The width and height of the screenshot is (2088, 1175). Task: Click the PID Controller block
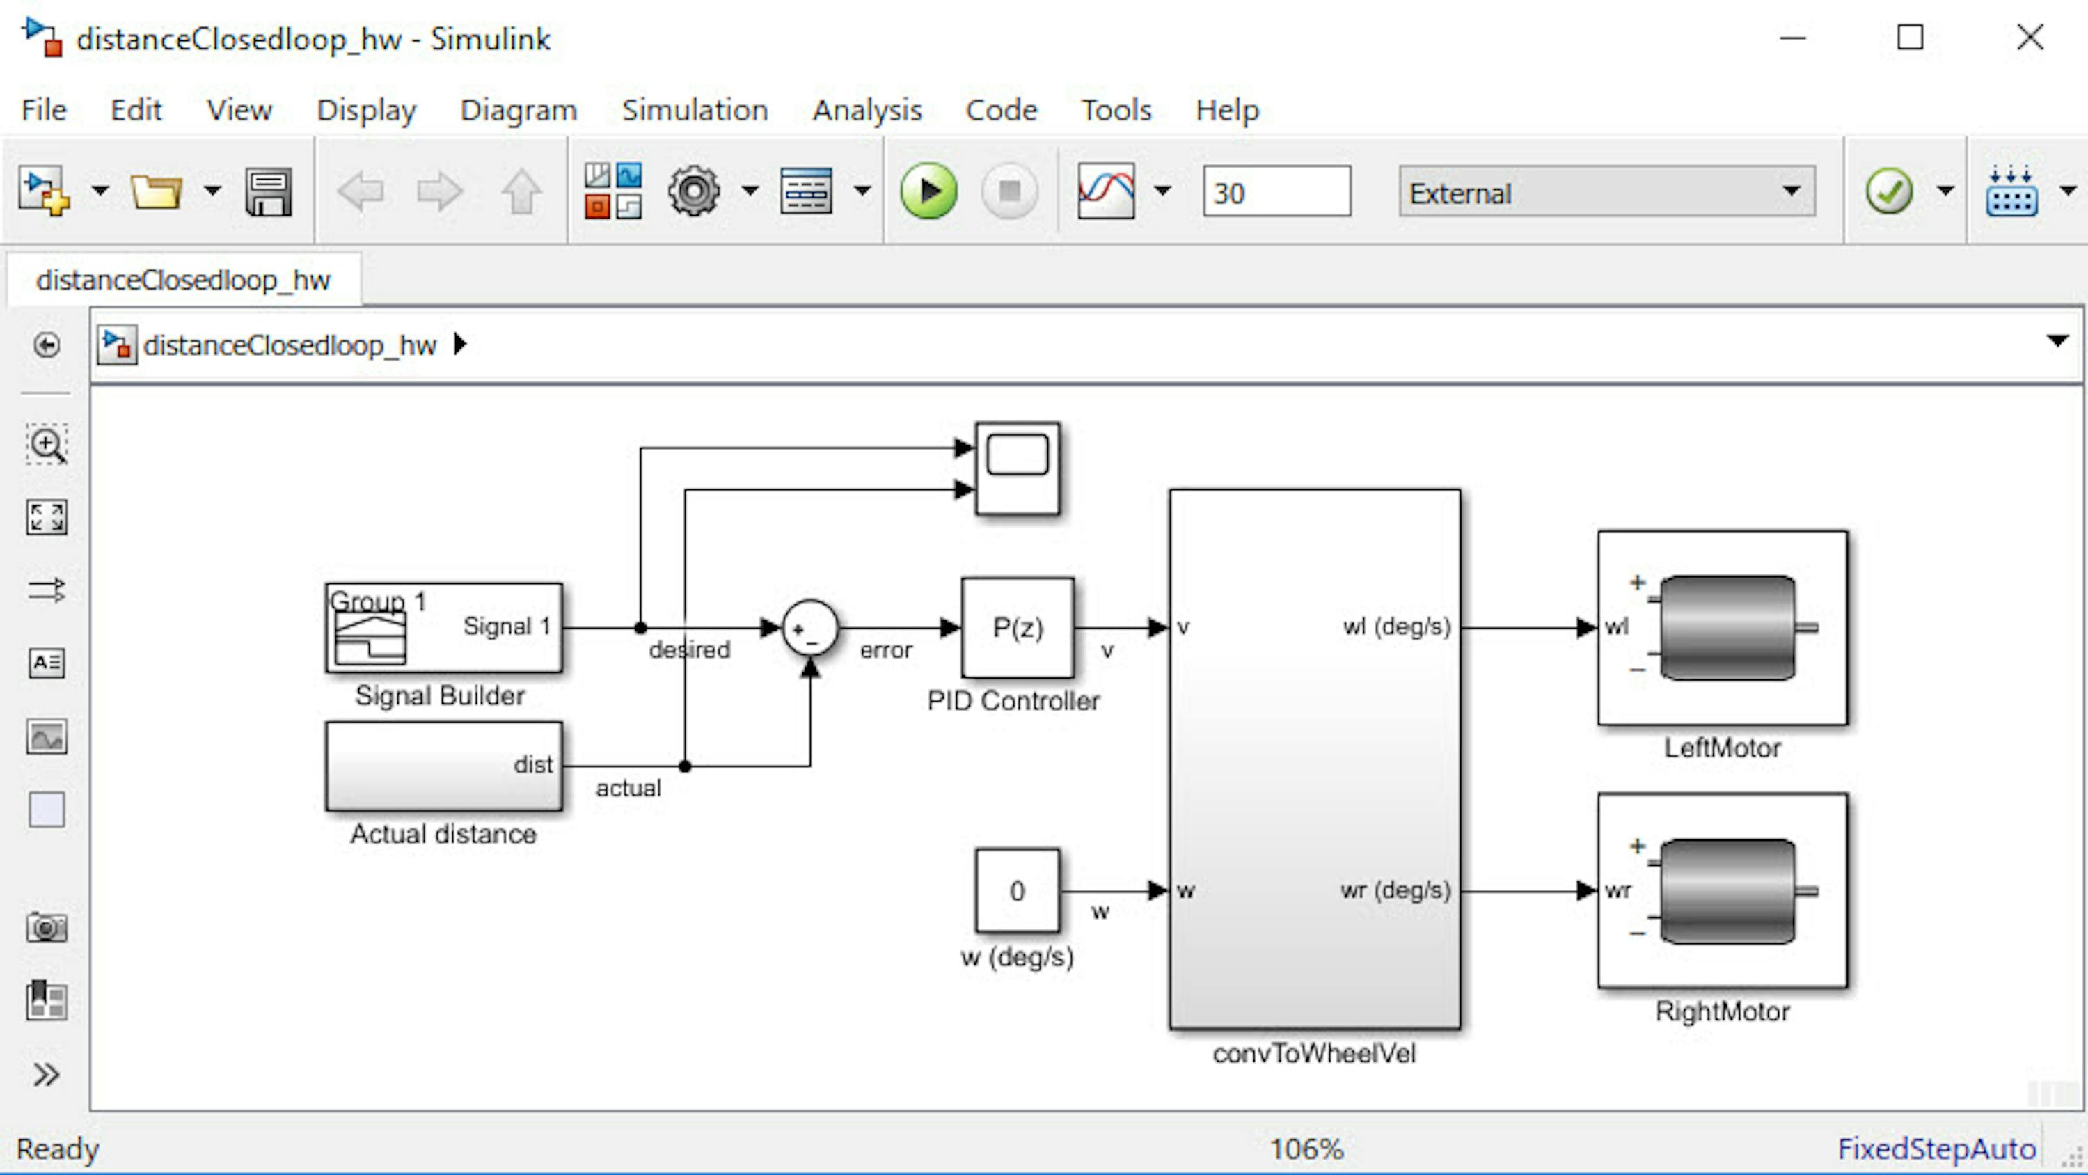click(1018, 628)
